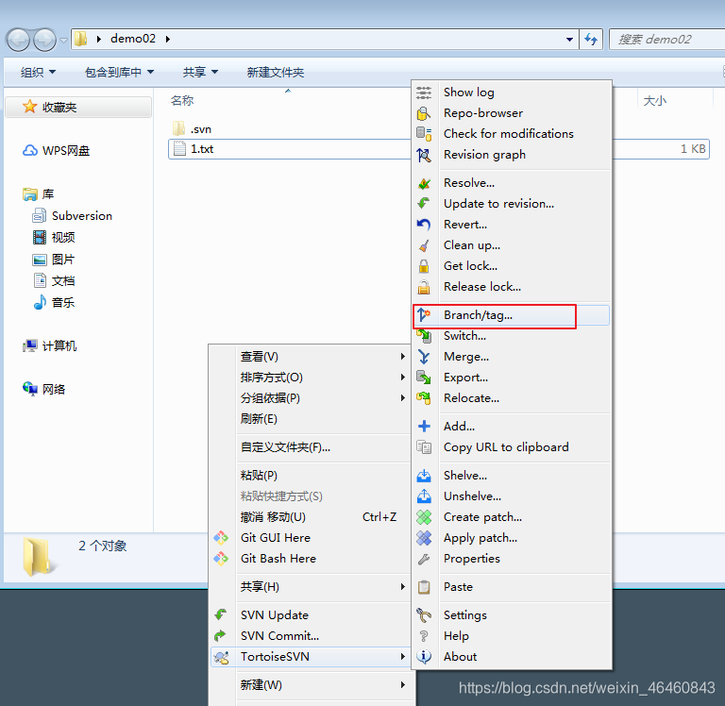Click the Export icon

coord(424,378)
